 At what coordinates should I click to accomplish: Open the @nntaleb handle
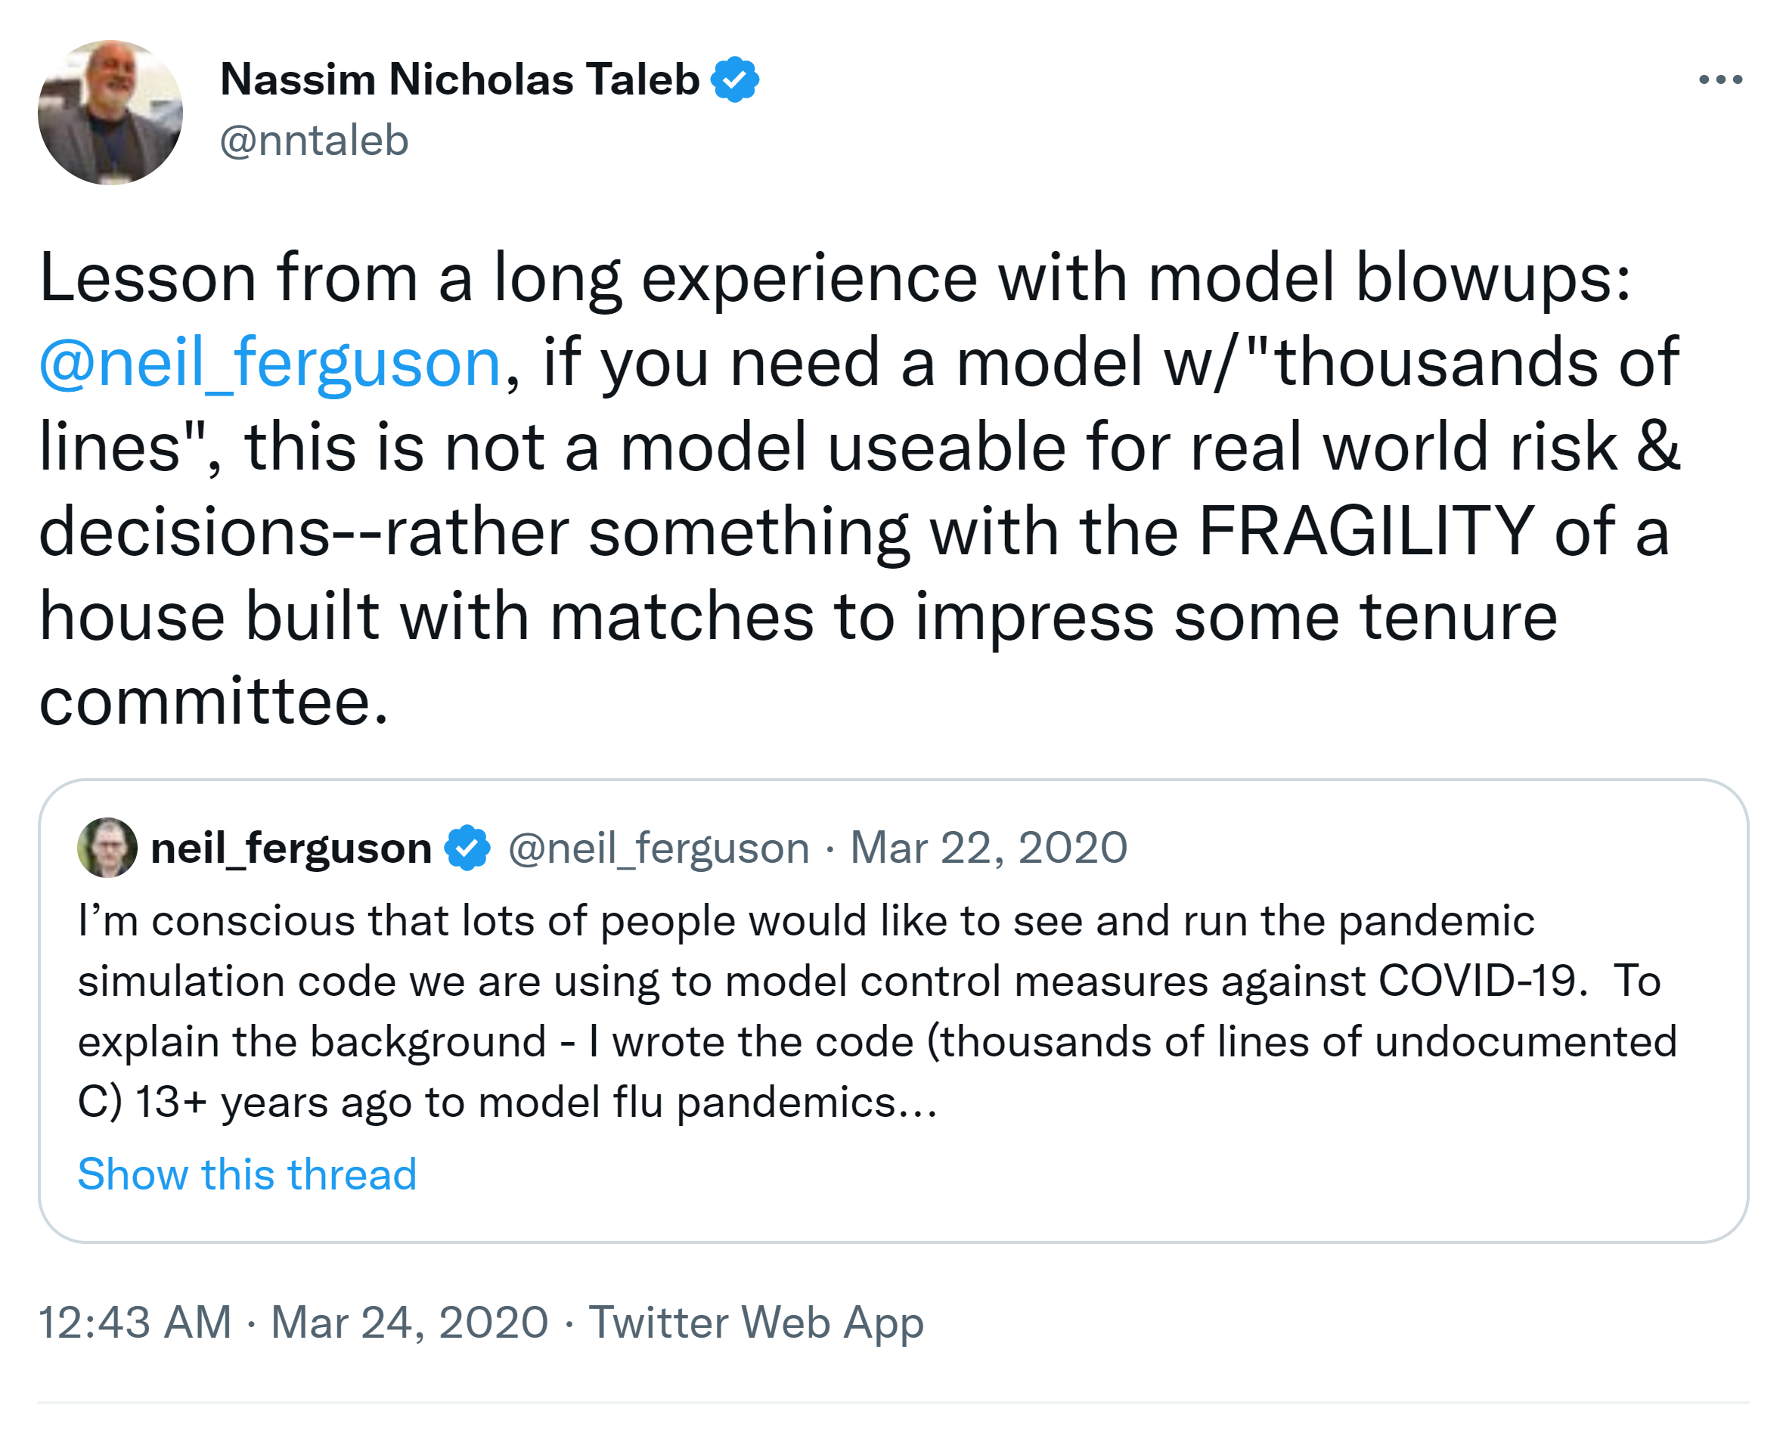(x=314, y=141)
